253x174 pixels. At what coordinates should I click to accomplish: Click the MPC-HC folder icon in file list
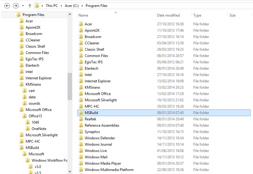point(81,106)
